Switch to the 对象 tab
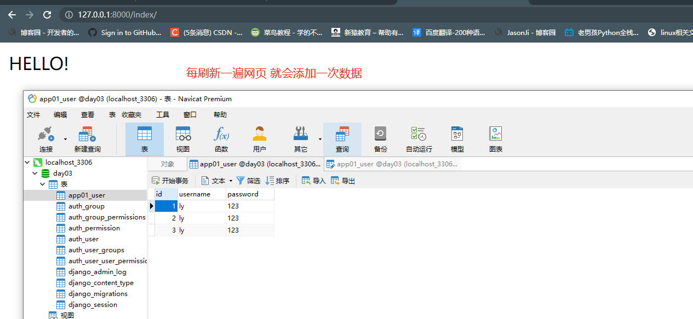The image size is (693, 319). click(x=168, y=164)
